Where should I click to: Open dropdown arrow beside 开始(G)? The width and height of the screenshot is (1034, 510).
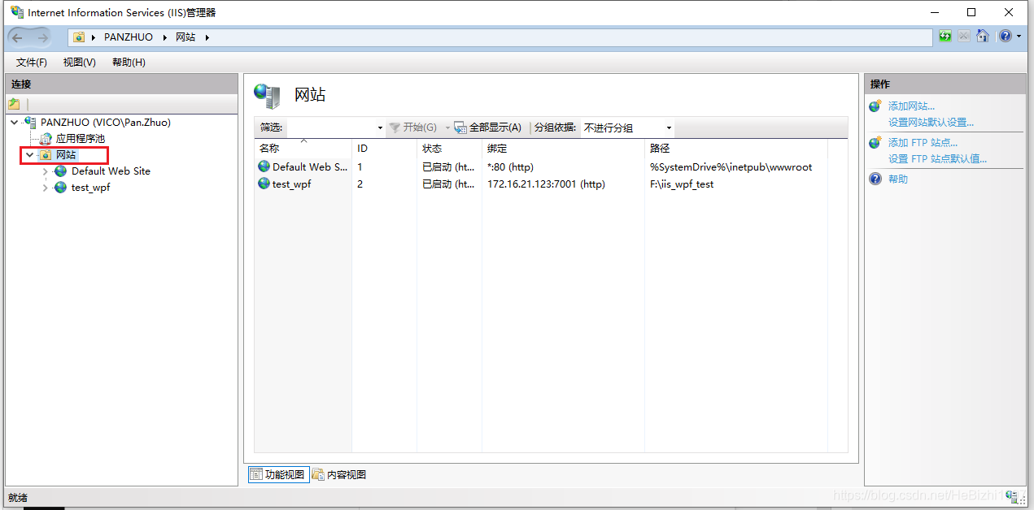pyautogui.click(x=447, y=128)
